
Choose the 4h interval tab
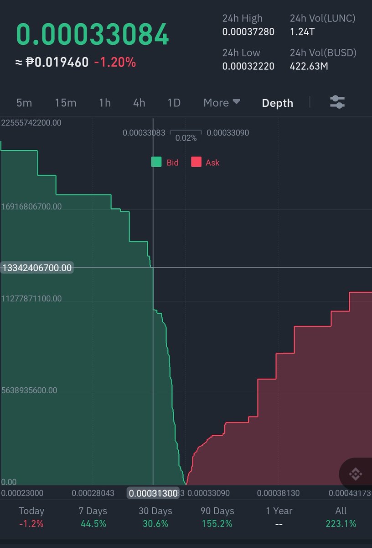tap(139, 103)
